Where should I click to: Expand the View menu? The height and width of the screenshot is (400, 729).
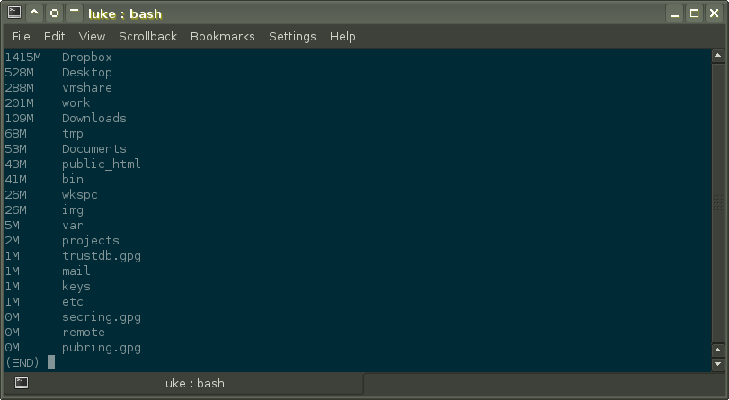[x=92, y=37]
